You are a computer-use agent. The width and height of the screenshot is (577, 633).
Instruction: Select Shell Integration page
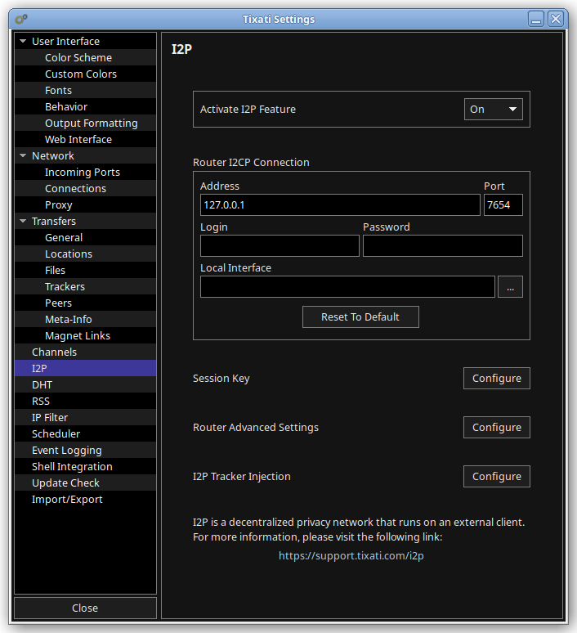click(85, 466)
